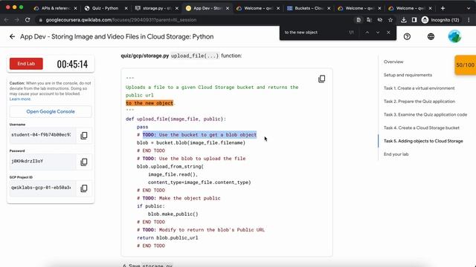Jump to Setup and requirements section

[x=408, y=75]
